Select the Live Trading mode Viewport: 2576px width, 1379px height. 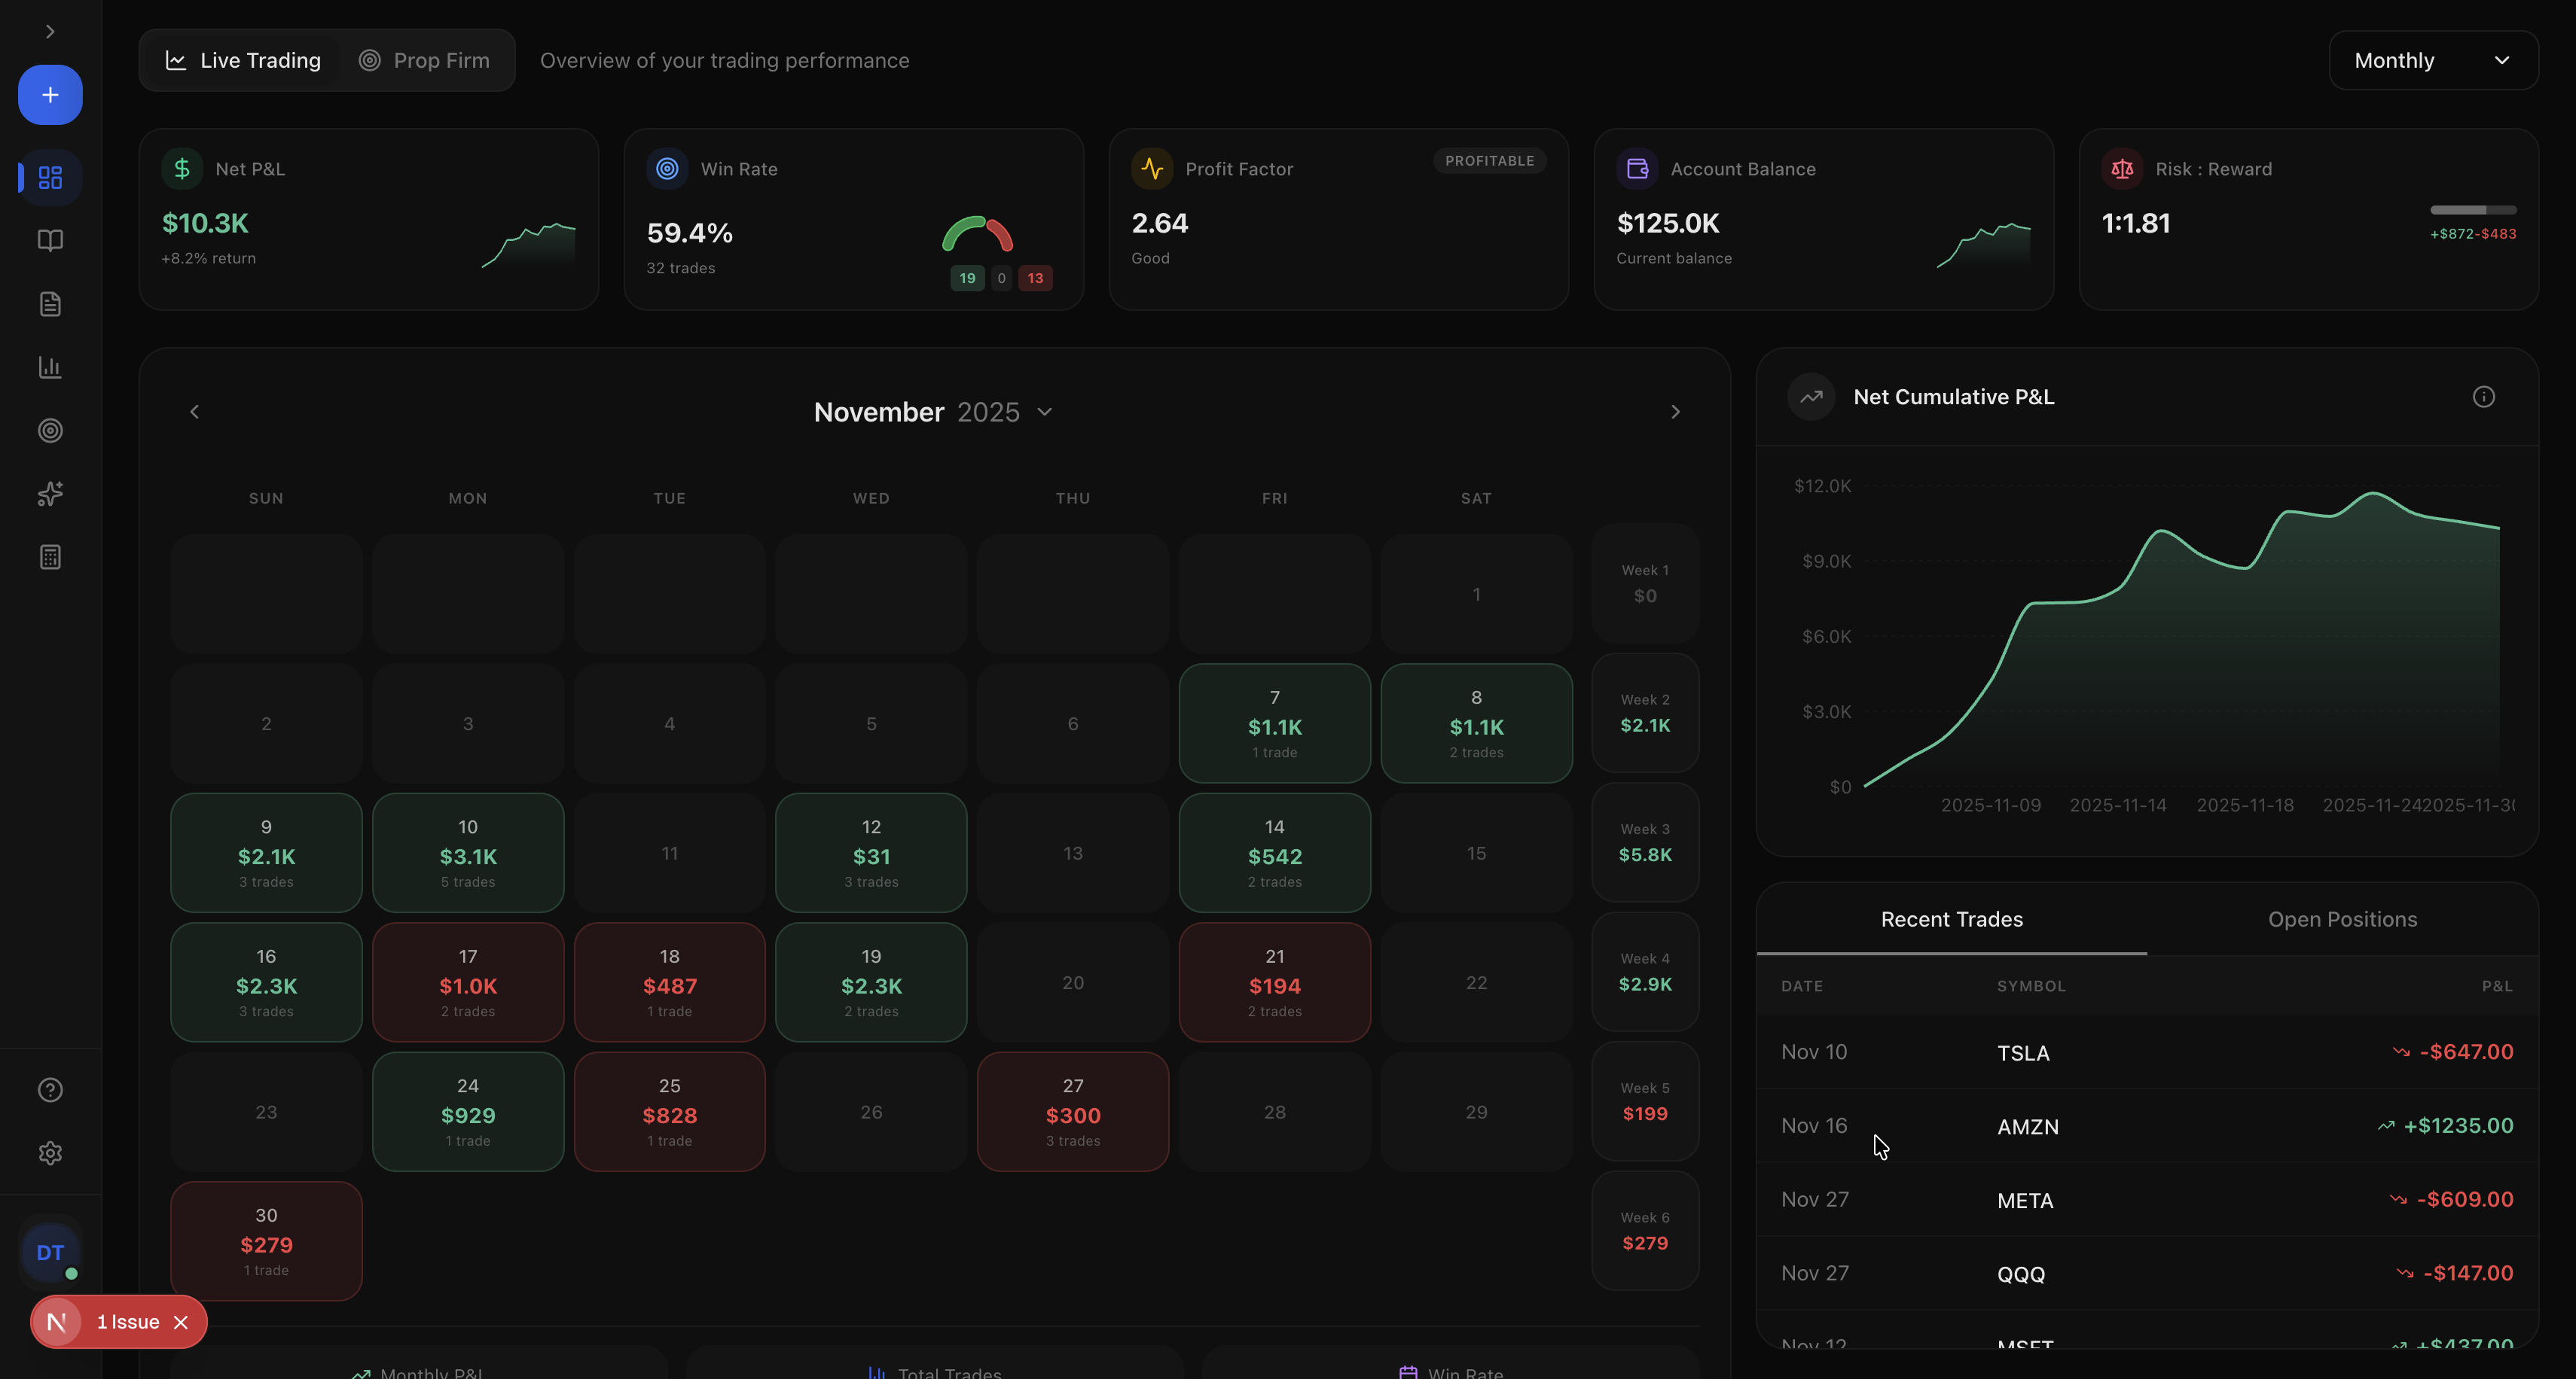click(243, 60)
